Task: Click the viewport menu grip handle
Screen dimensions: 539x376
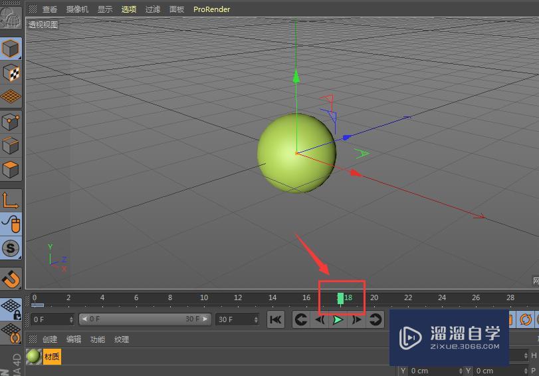Action: (33, 9)
